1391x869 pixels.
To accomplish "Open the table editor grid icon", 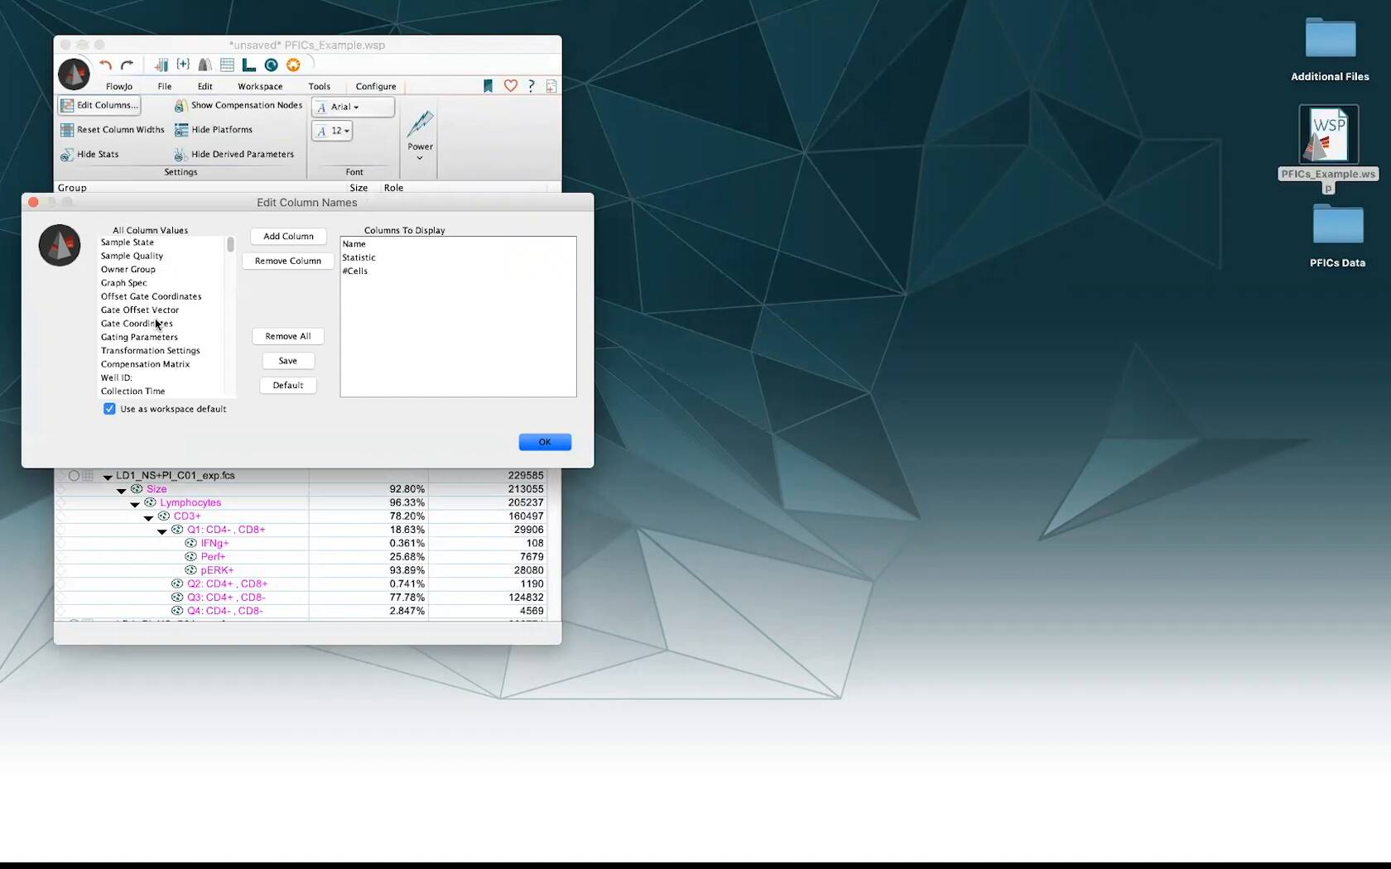I will [x=227, y=65].
